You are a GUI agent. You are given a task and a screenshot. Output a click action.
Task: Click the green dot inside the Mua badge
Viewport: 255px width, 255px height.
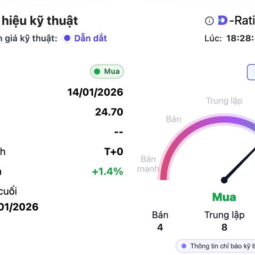(97, 72)
